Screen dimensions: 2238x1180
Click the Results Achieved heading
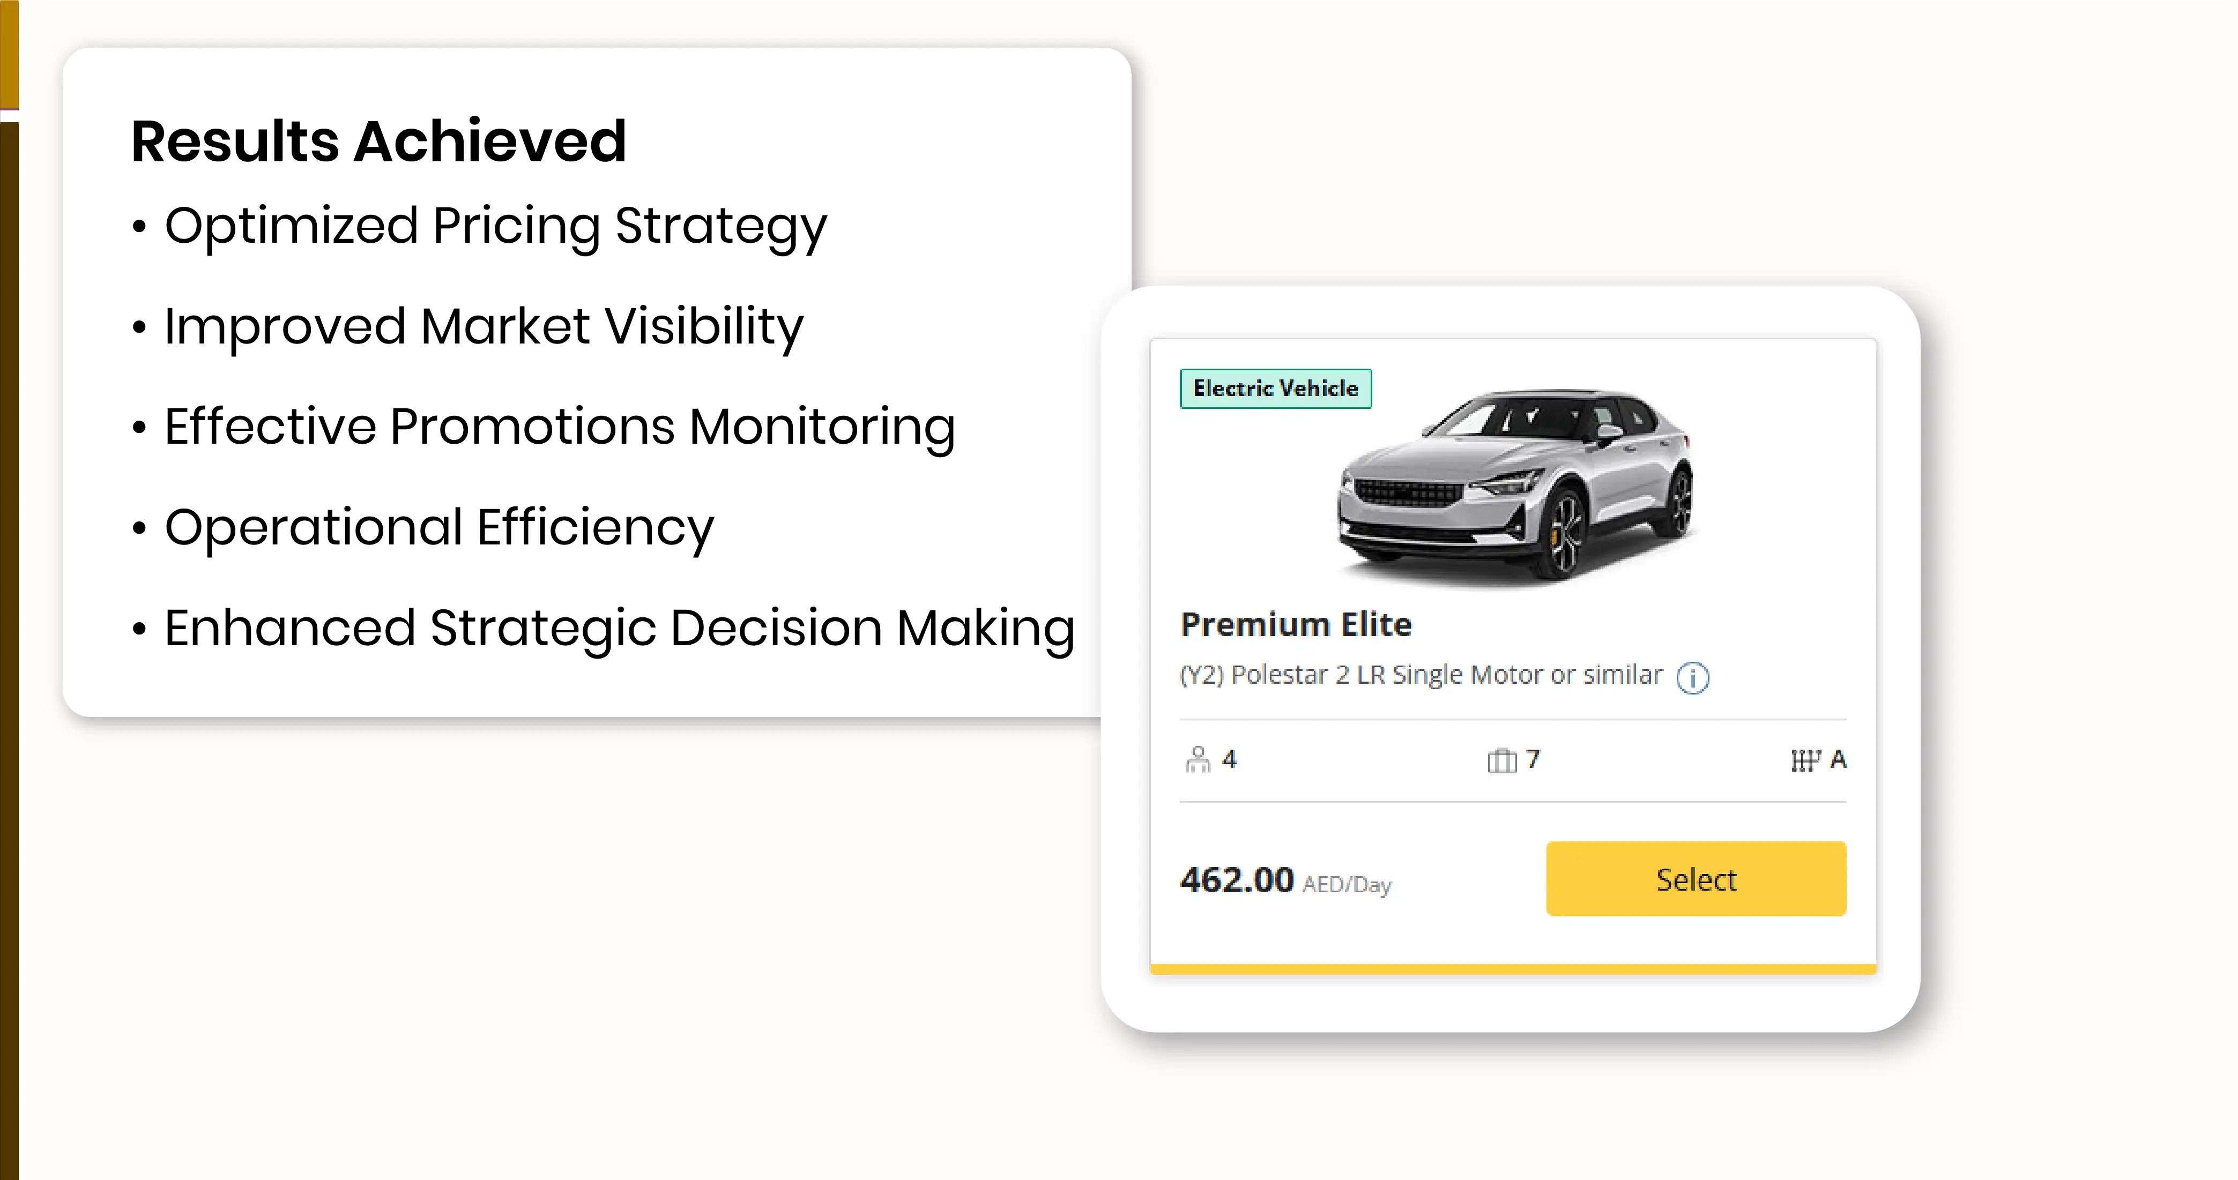pyautogui.click(x=378, y=140)
